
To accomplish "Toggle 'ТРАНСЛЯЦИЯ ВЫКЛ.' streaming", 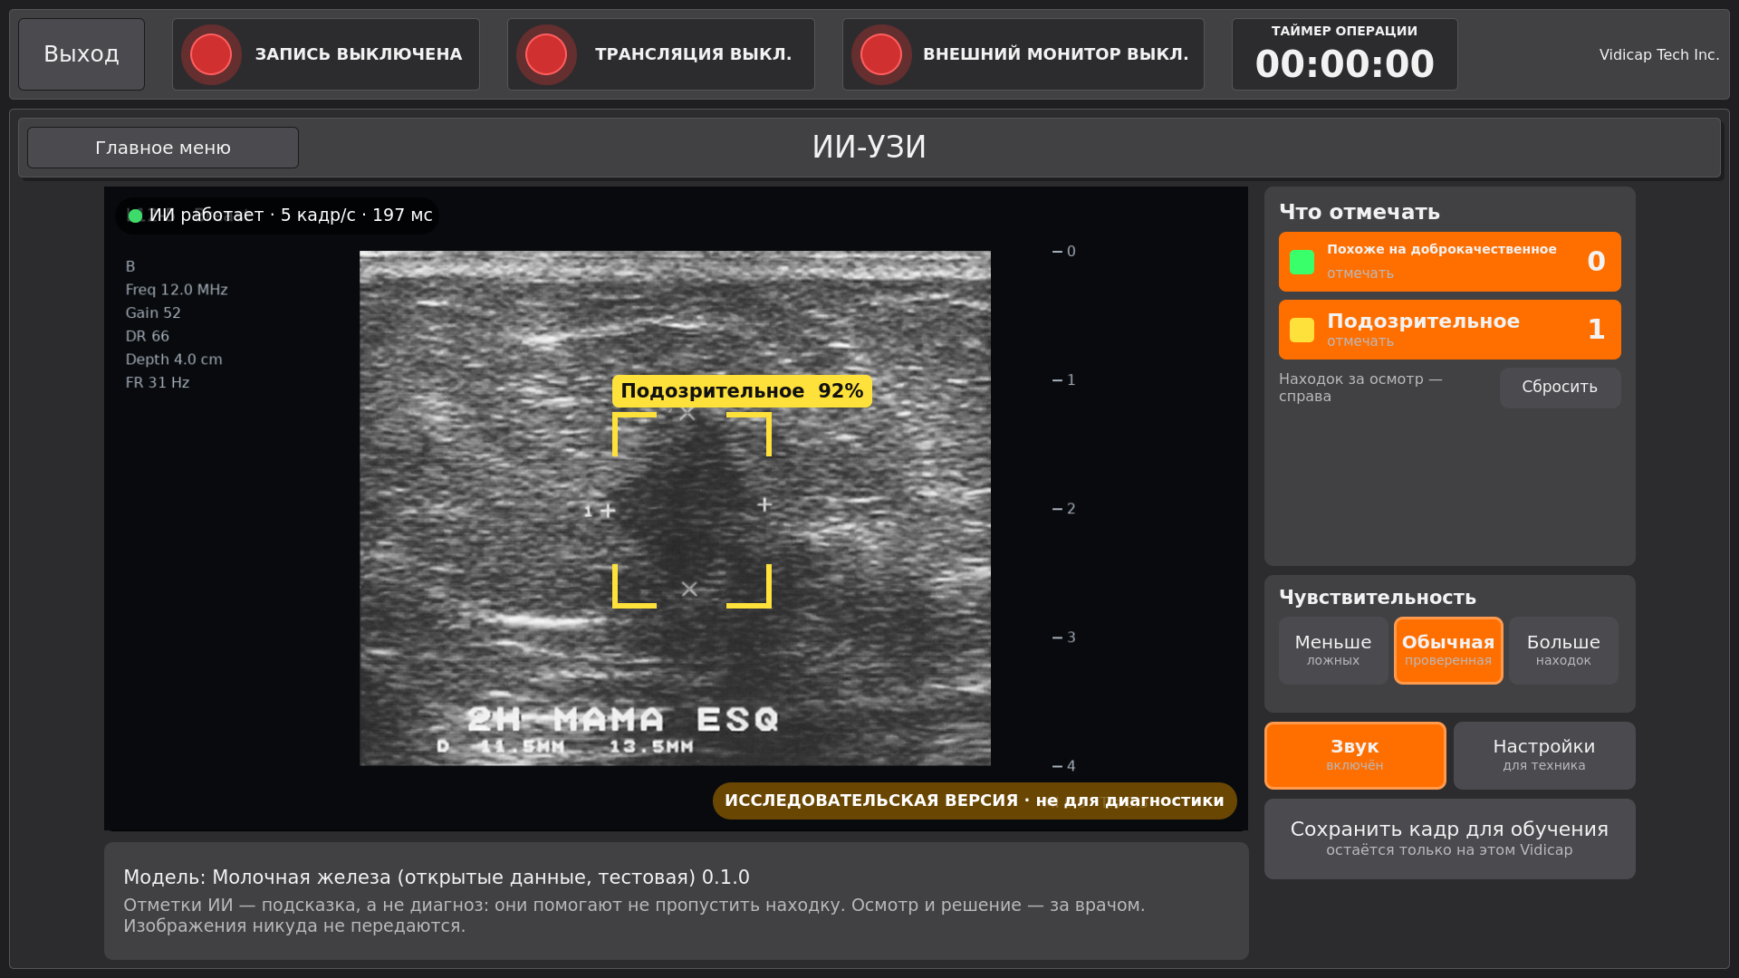I will tap(661, 54).
